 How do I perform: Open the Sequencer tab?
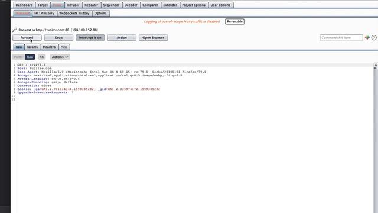[111, 5]
